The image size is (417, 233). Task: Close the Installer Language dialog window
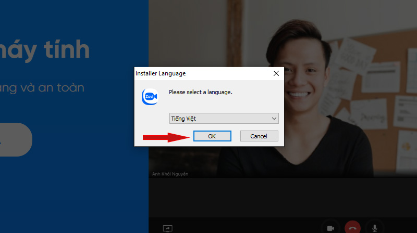coord(276,73)
